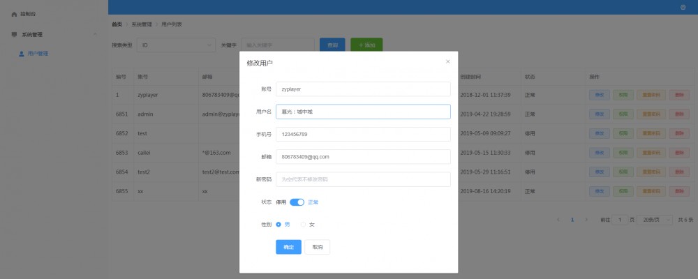Screen dimensions: 698x279
Task: Click 删除 in the 2019-04-22 admin row
Action: pyautogui.click(x=679, y=114)
